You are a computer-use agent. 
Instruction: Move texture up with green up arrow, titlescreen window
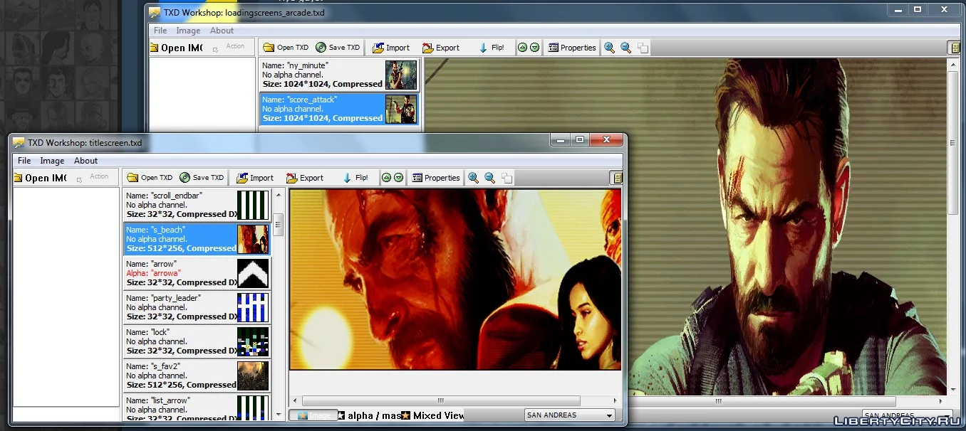coord(386,178)
